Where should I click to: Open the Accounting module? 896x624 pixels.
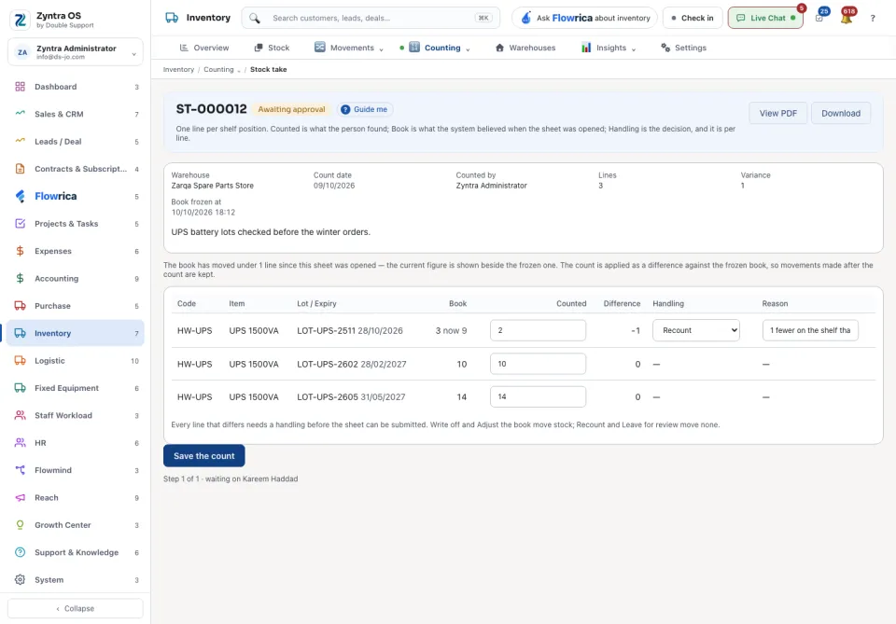click(x=76, y=279)
